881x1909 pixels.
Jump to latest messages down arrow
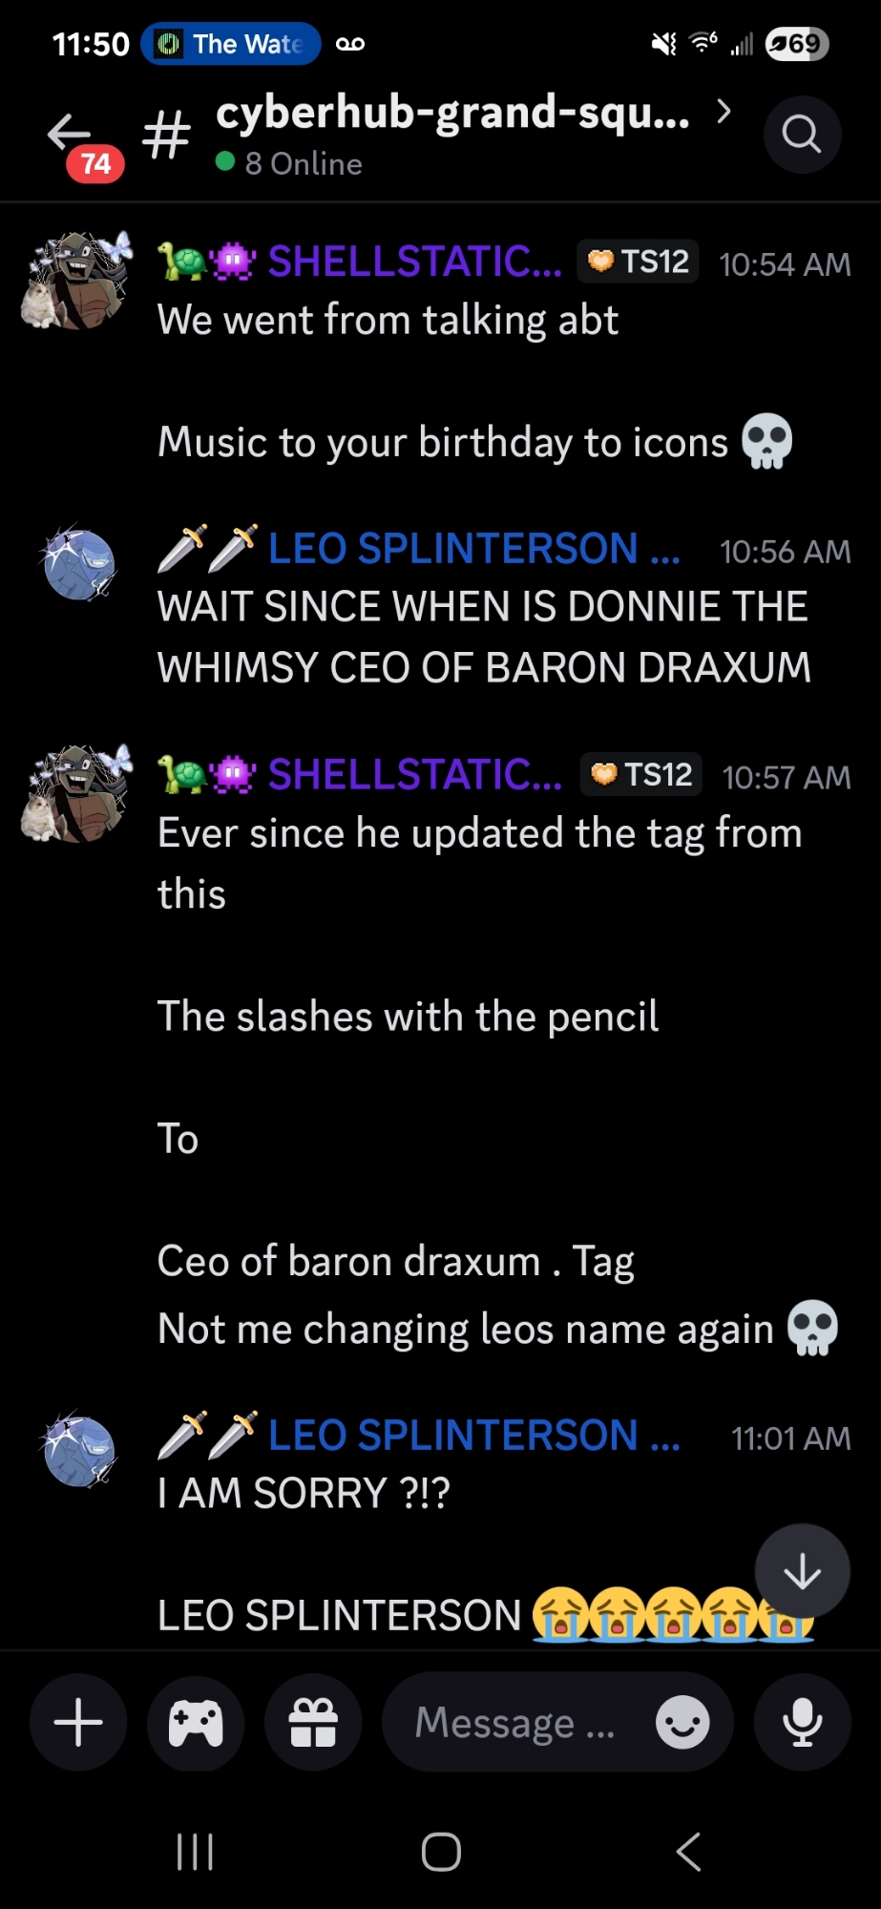tap(802, 1571)
